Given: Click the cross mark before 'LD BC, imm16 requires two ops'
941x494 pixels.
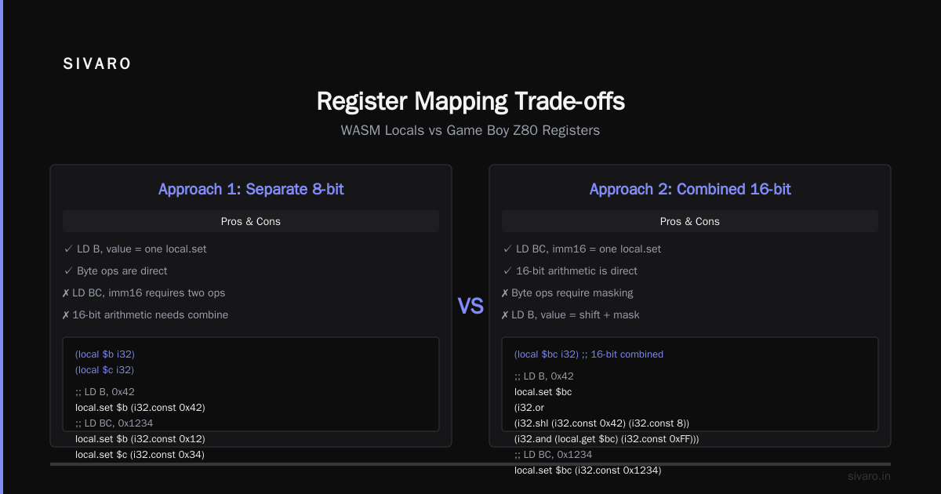Looking at the screenshot, I should pyautogui.click(x=66, y=292).
